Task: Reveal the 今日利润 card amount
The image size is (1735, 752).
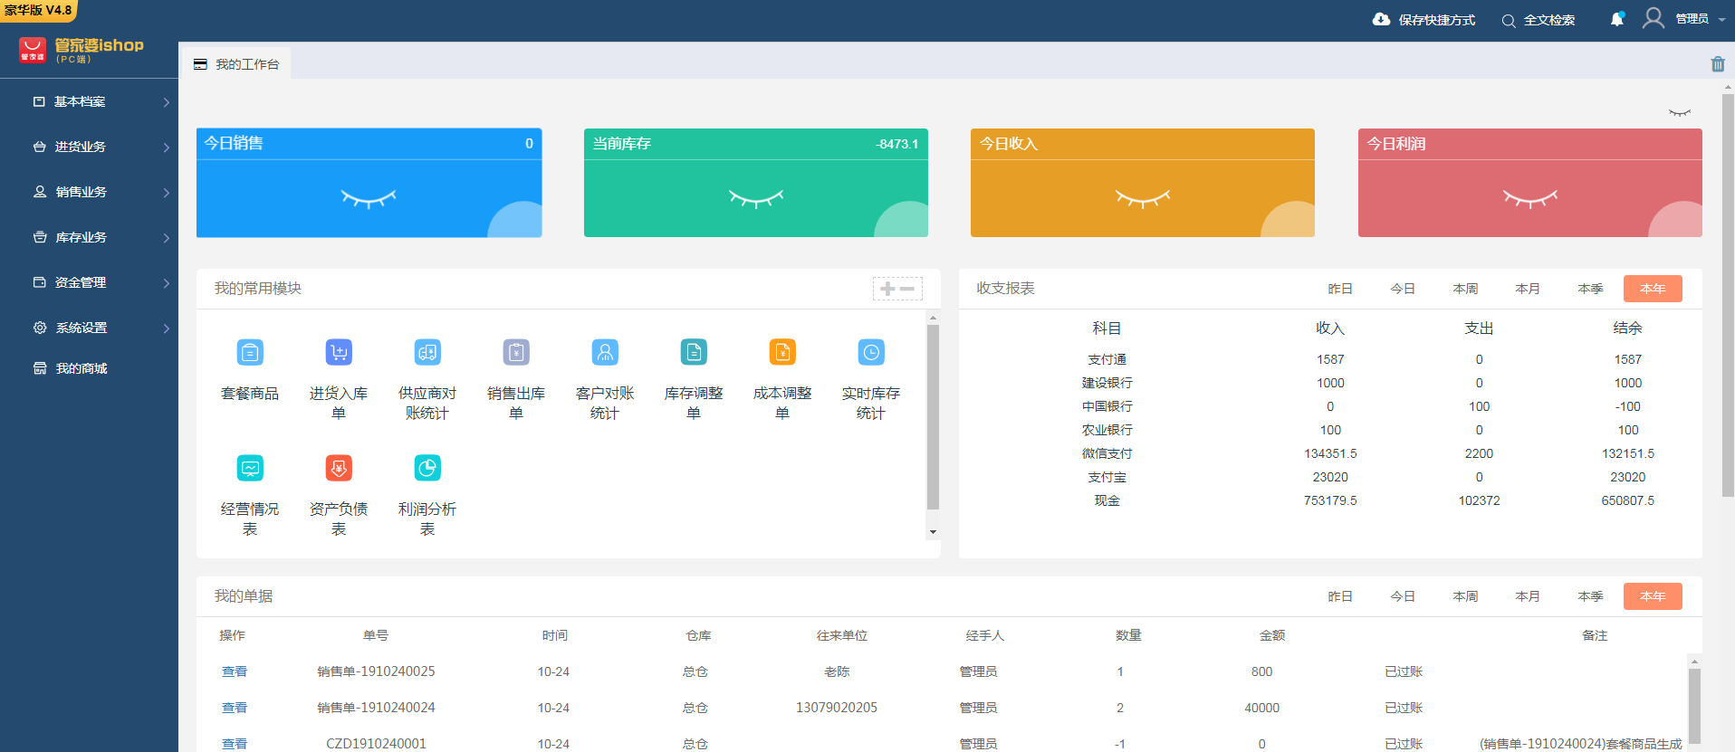Action: tap(1530, 198)
